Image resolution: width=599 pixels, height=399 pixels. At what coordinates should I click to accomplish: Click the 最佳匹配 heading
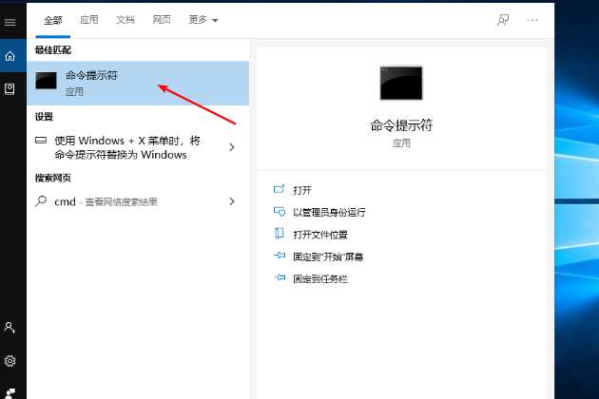53,50
